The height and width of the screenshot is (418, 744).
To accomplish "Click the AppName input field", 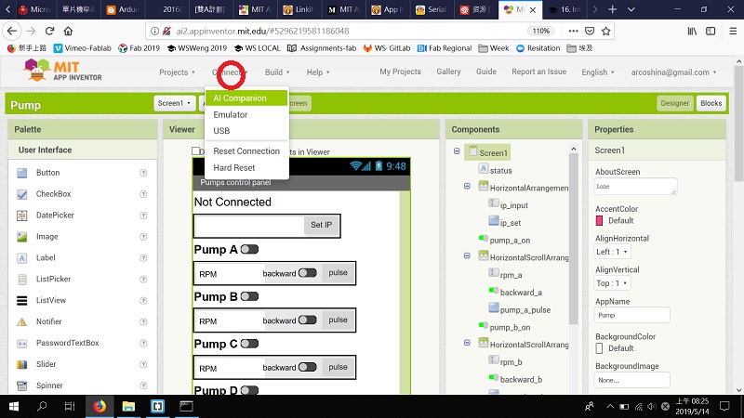I will (x=631, y=315).
